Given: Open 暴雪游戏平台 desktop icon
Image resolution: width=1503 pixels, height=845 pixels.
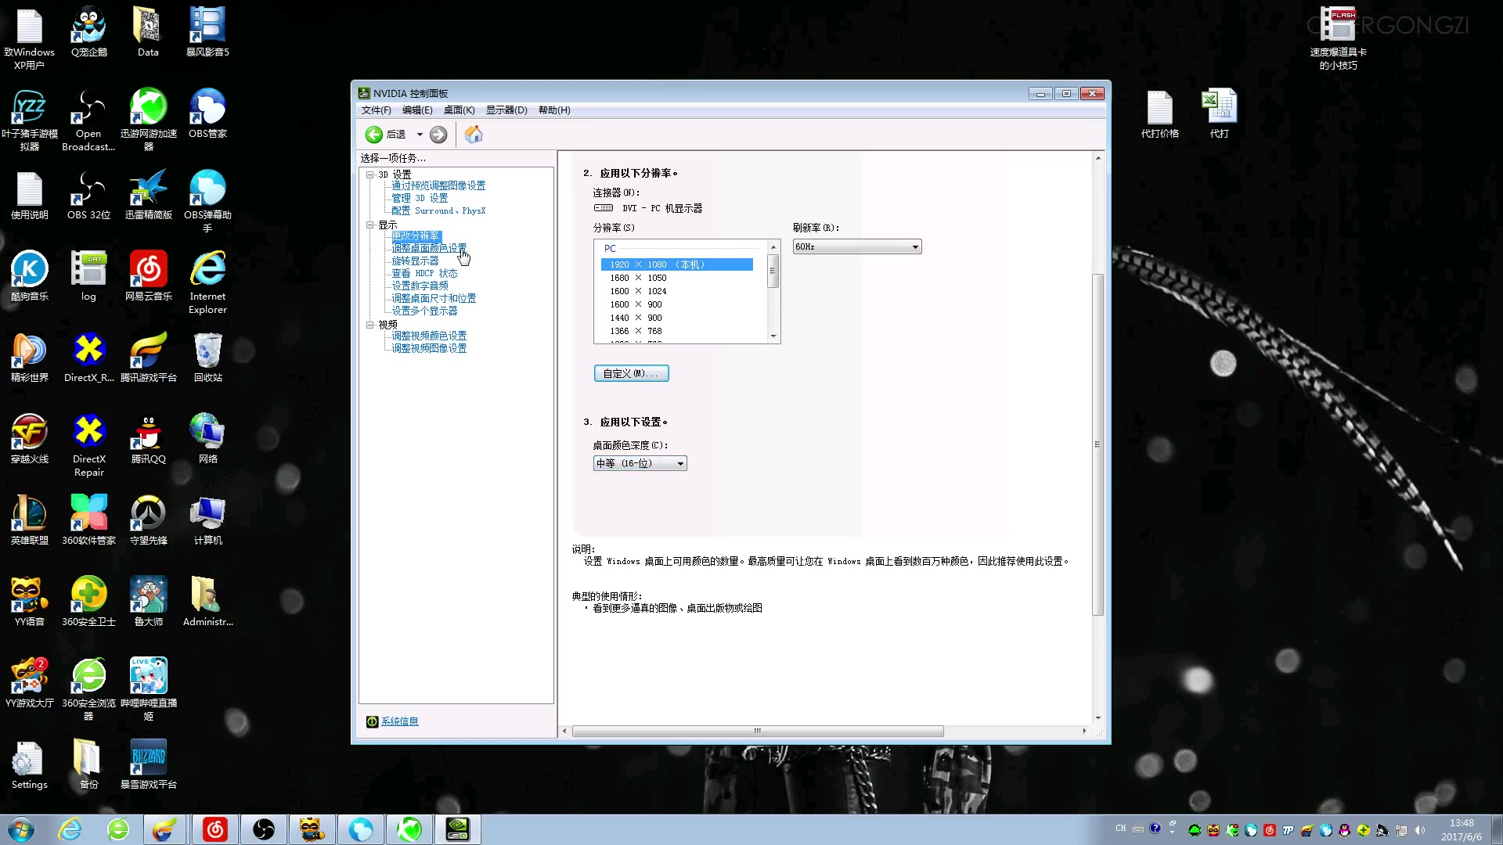Looking at the screenshot, I should coord(149,764).
